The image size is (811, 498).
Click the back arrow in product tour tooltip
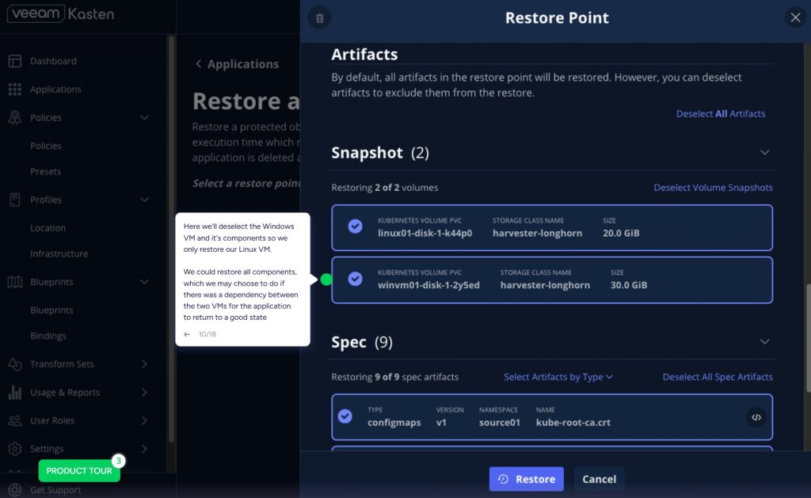pyautogui.click(x=187, y=334)
